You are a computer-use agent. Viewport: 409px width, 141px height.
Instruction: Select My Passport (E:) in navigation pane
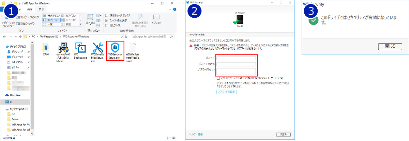tap(18, 109)
